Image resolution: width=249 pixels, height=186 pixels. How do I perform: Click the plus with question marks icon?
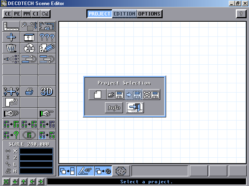click(x=11, y=91)
